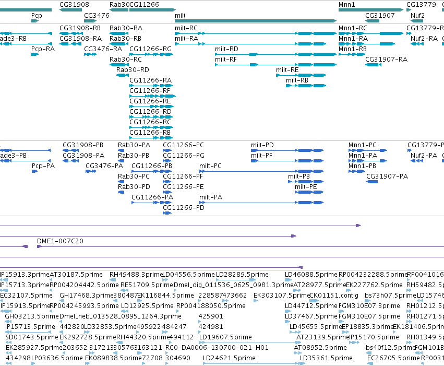Select EST LD24621.5prime
The width and height of the screenshot is (444, 366).
click(x=229, y=358)
